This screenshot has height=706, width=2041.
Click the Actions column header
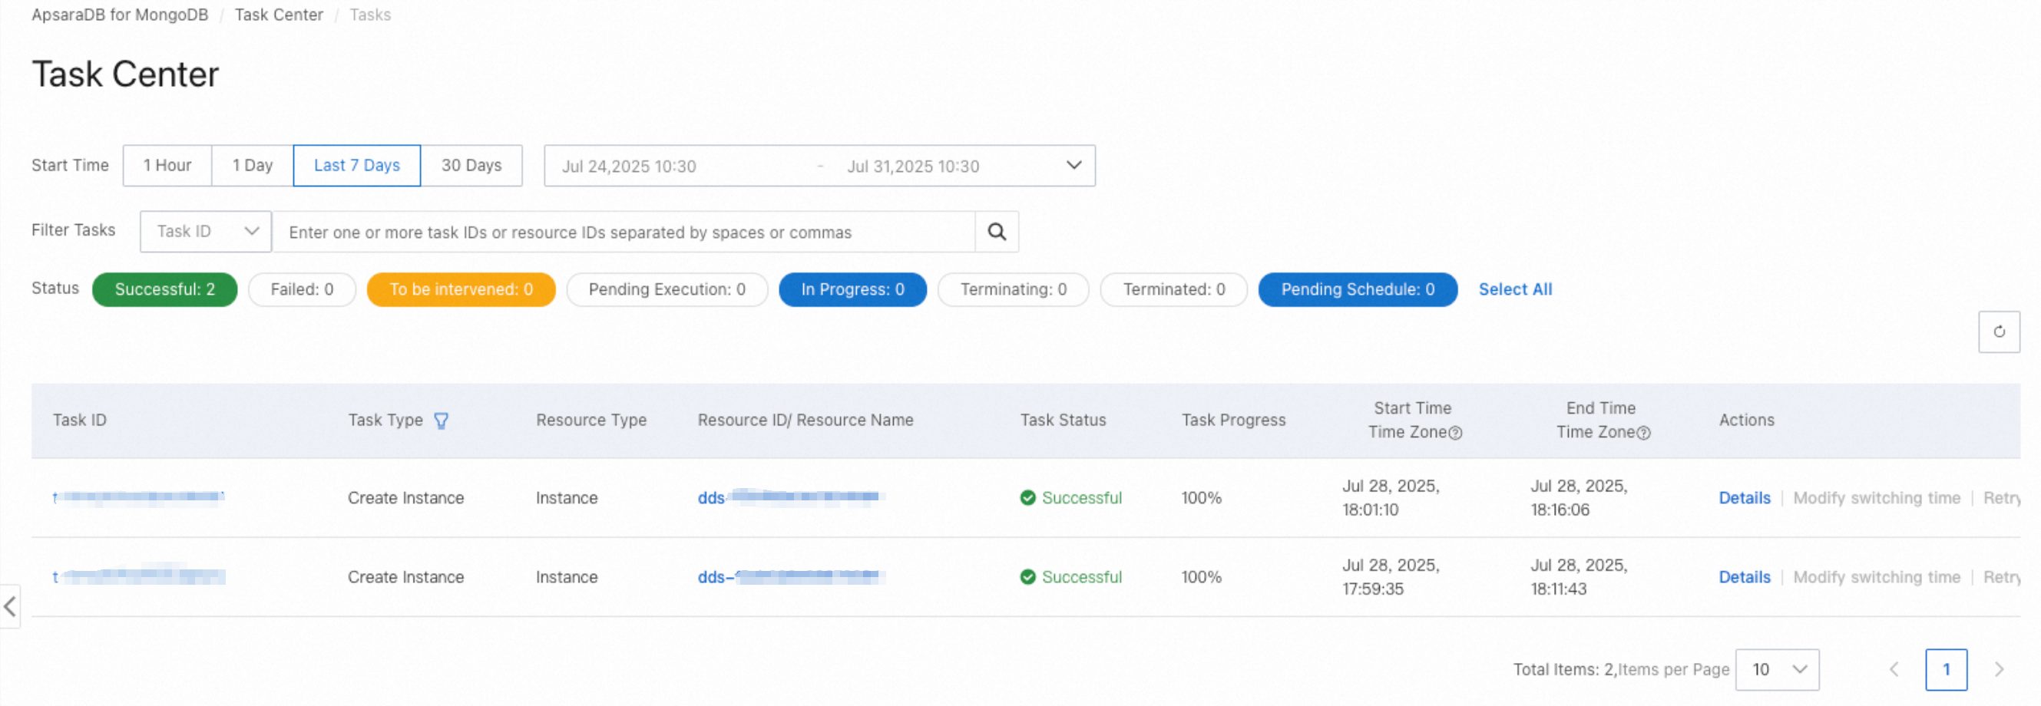pos(1746,421)
